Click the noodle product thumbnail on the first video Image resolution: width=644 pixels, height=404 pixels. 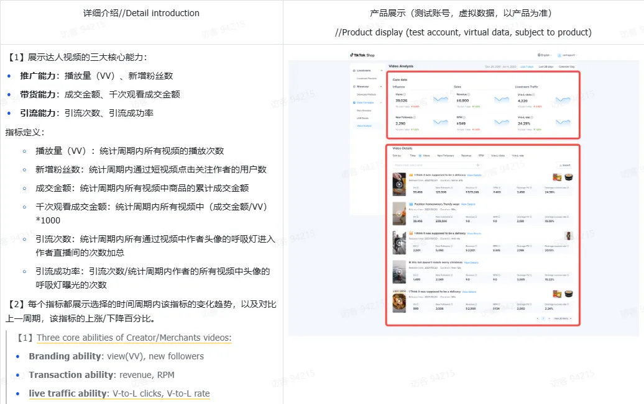coord(557,177)
